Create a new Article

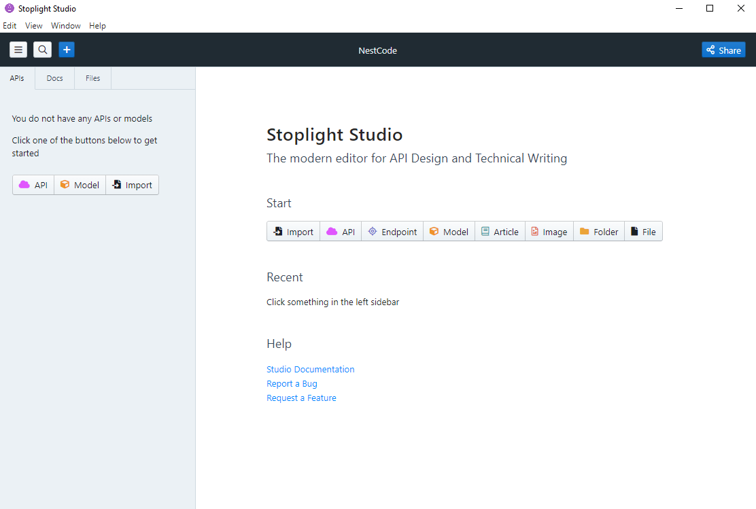click(500, 232)
